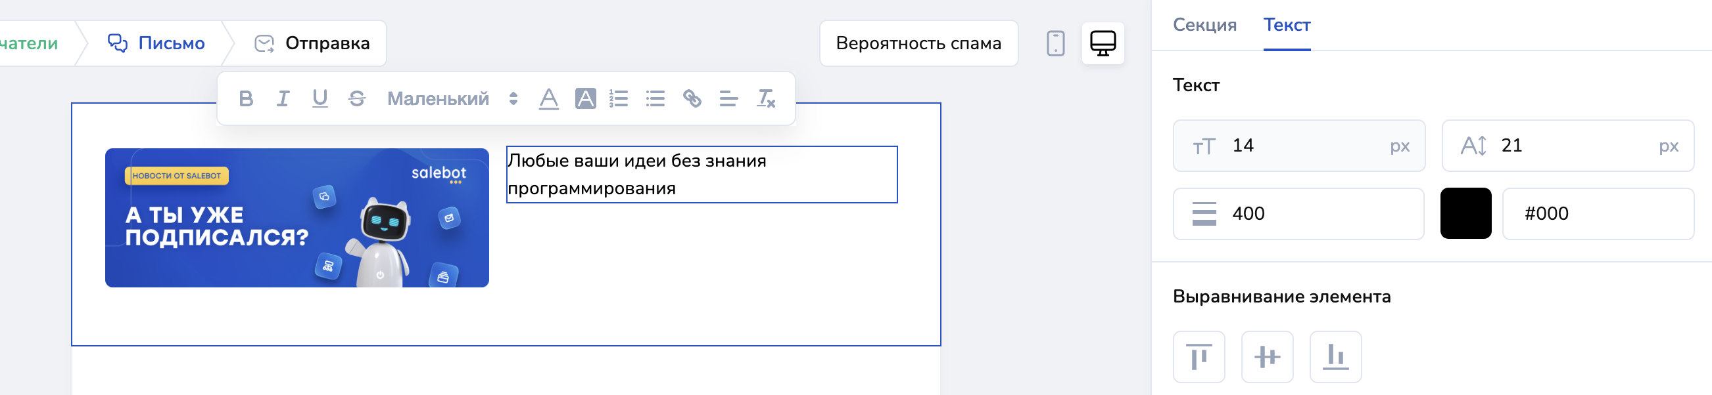Click the Вероятность спама button
Screen dimensions: 1712x395
[x=918, y=43]
